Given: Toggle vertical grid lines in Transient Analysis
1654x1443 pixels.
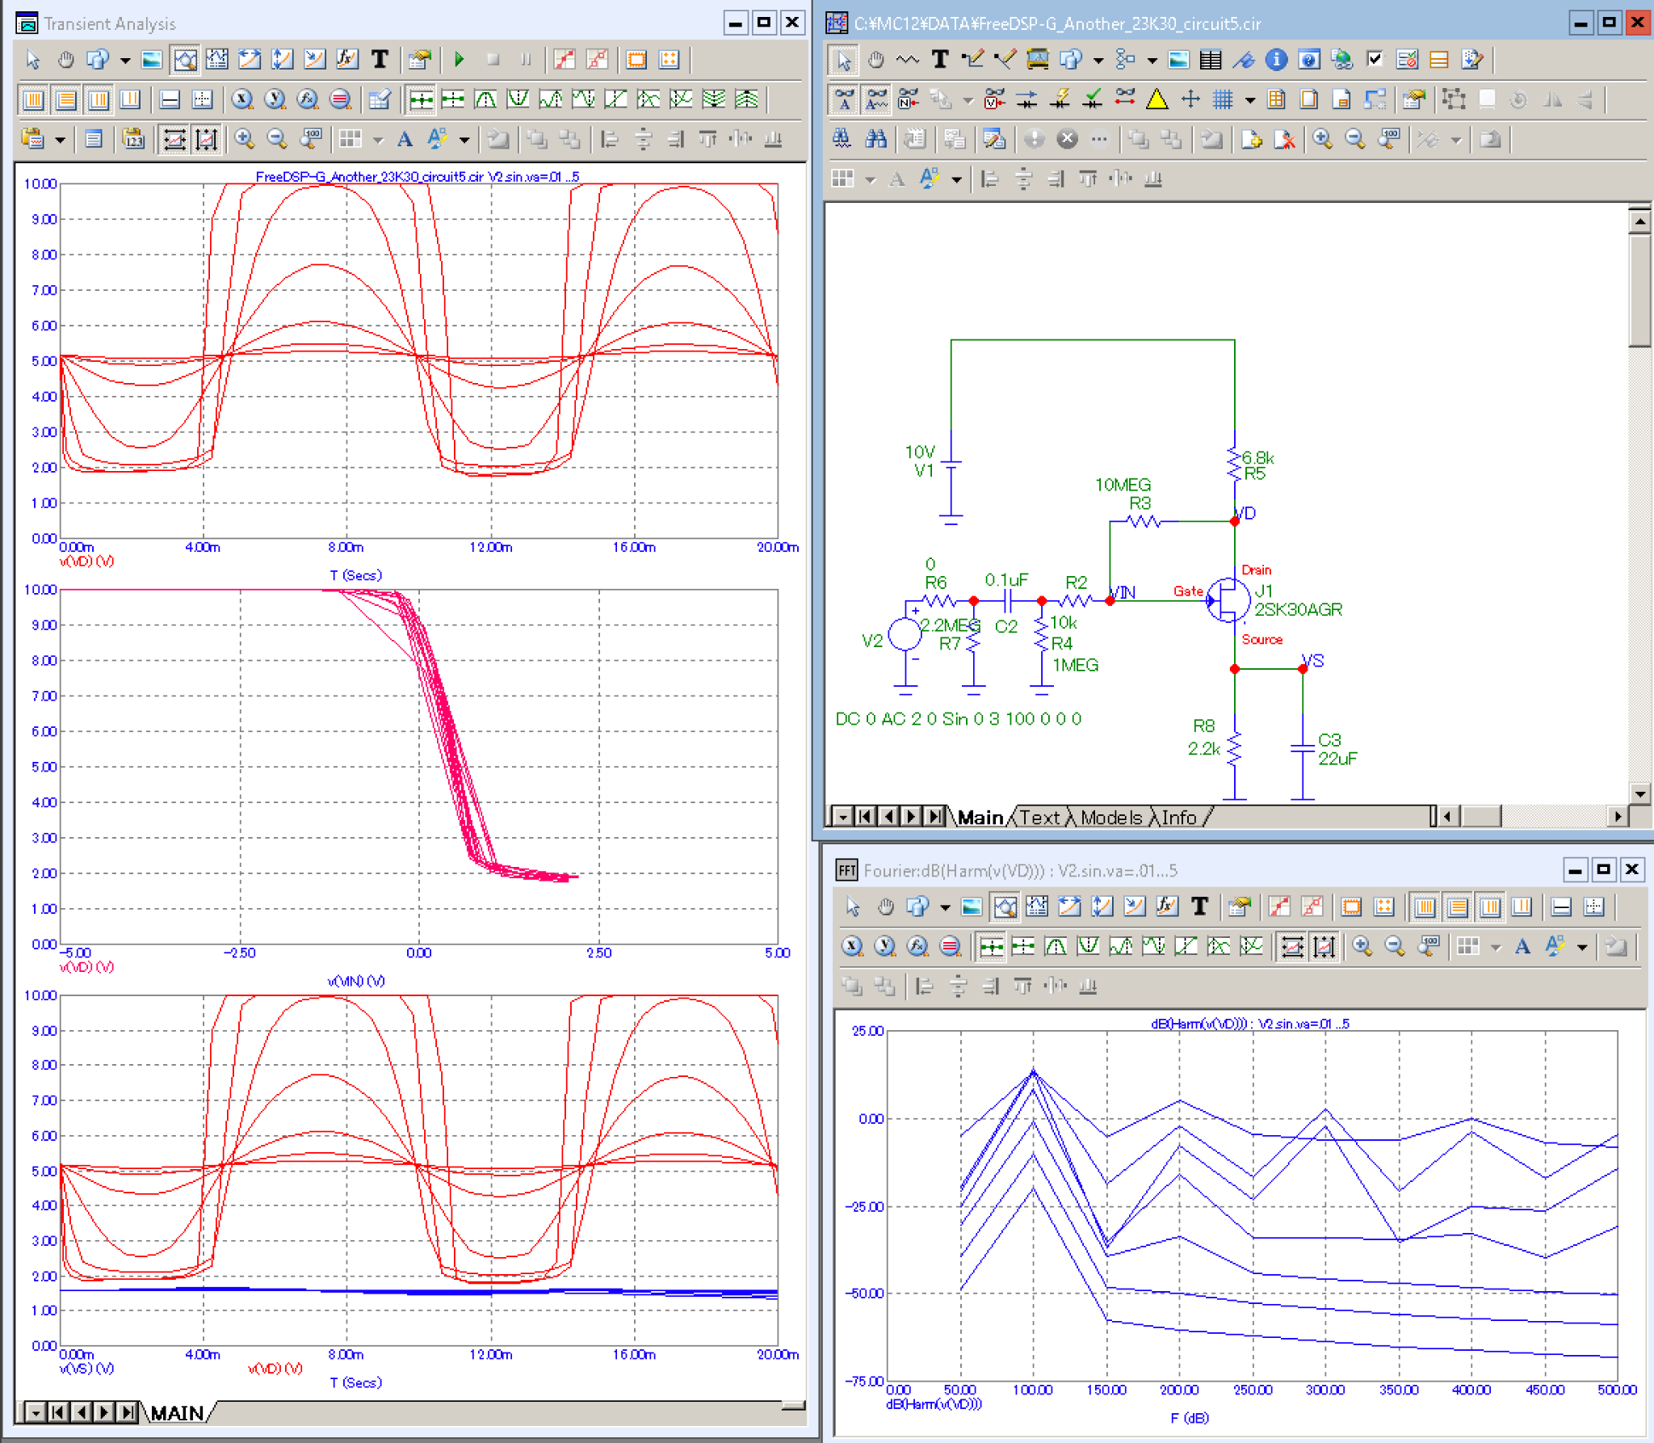Looking at the screenshot, I should tap(33, 99).
